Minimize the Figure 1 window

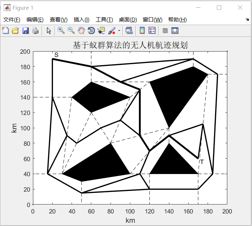coord(198,8)
